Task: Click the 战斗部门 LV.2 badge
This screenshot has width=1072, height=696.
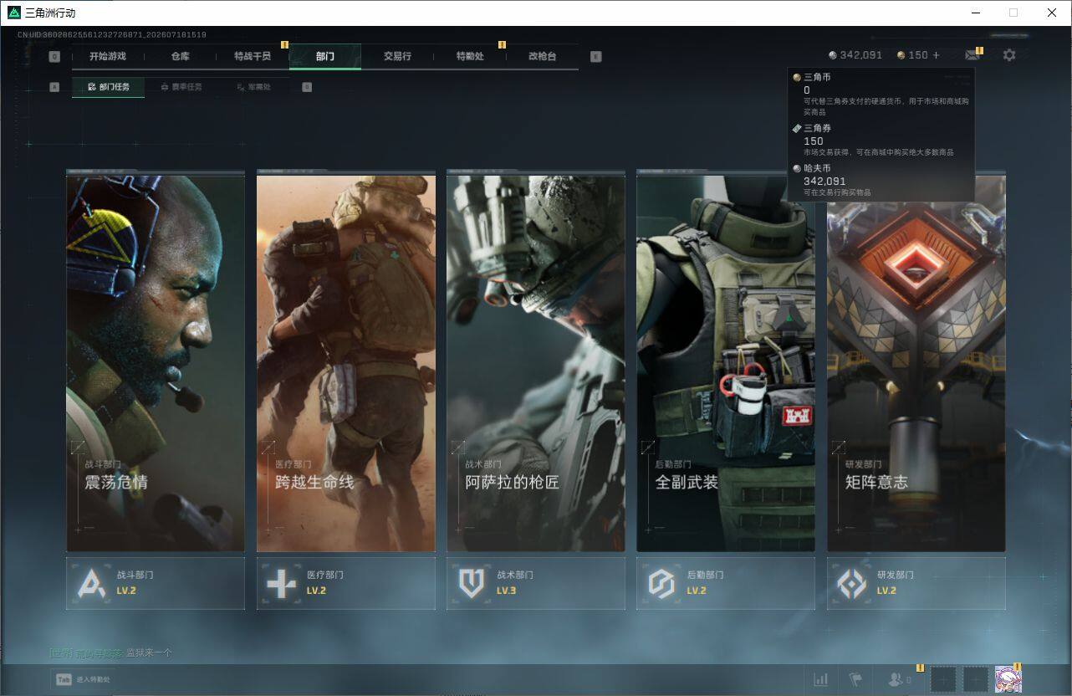Action: [x=156, y=583]
